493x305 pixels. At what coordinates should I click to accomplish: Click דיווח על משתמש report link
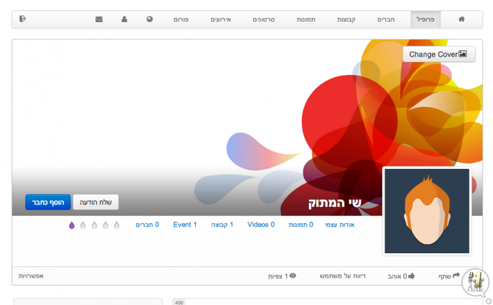tap(343, 276)
